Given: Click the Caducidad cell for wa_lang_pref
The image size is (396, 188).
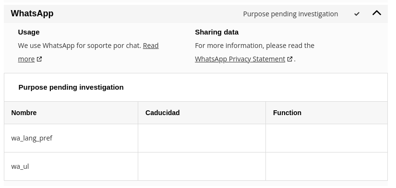Looking at the screenshot, I should (x=202, y=138).
